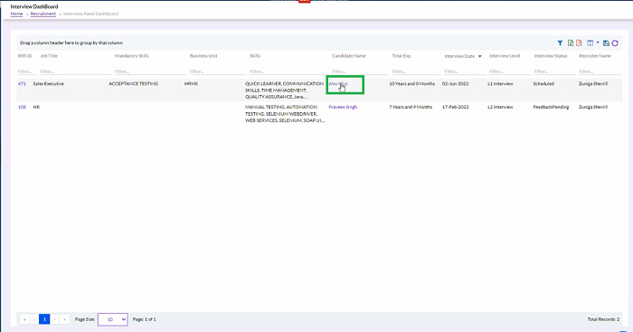Image resolution: width=633 pixels, height=332 pixels.
Task: Select the 17-Feb-2022 interview date cell
Action: pos(455,107)
